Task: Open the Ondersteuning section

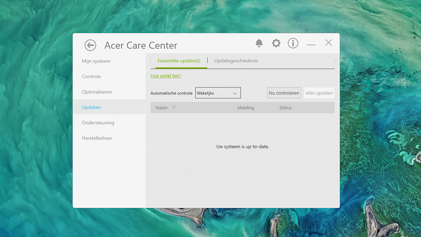Action: (x=98, y=123)
